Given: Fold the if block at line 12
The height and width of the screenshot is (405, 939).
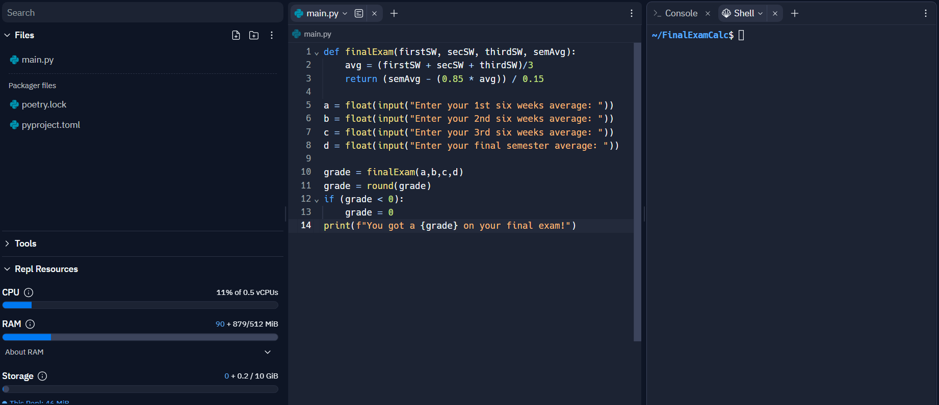Looking at the screenshot, I should [317, 200].
